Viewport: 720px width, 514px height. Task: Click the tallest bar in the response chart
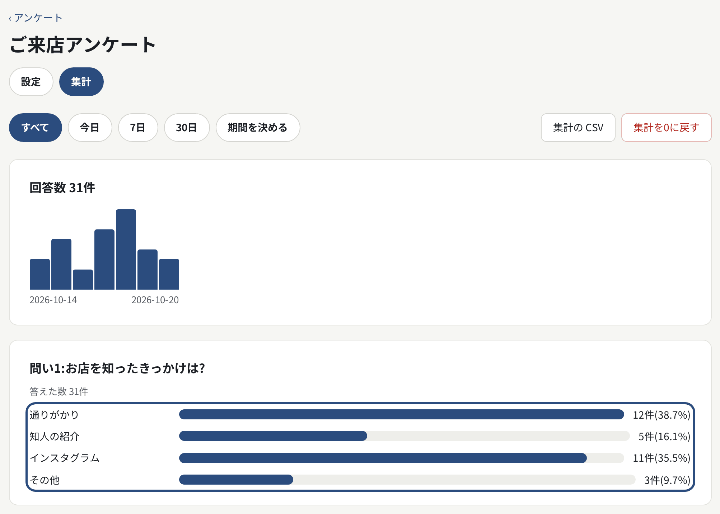pyautogui.click(x=126, y=249)
